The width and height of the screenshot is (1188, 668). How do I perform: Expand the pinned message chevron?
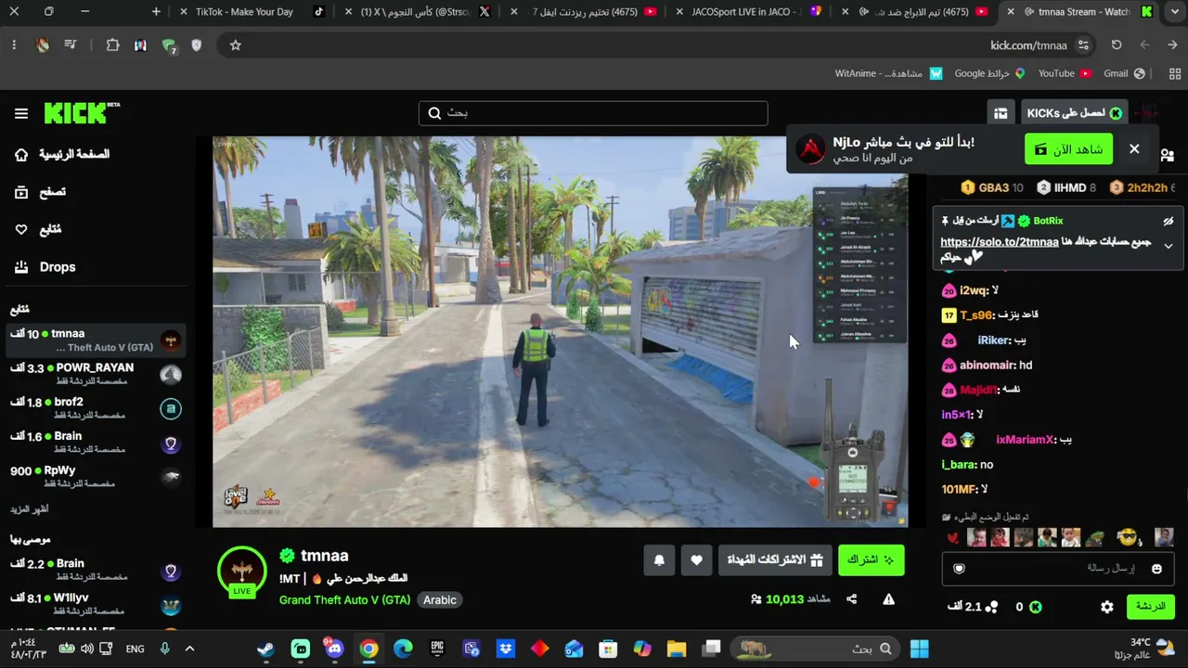tap(1169, 246)
